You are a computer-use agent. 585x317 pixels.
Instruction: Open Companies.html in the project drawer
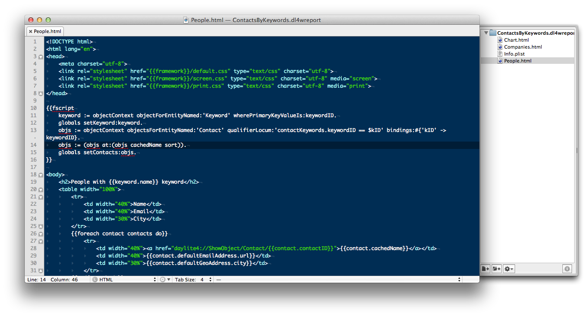click(x=522, y=47)
